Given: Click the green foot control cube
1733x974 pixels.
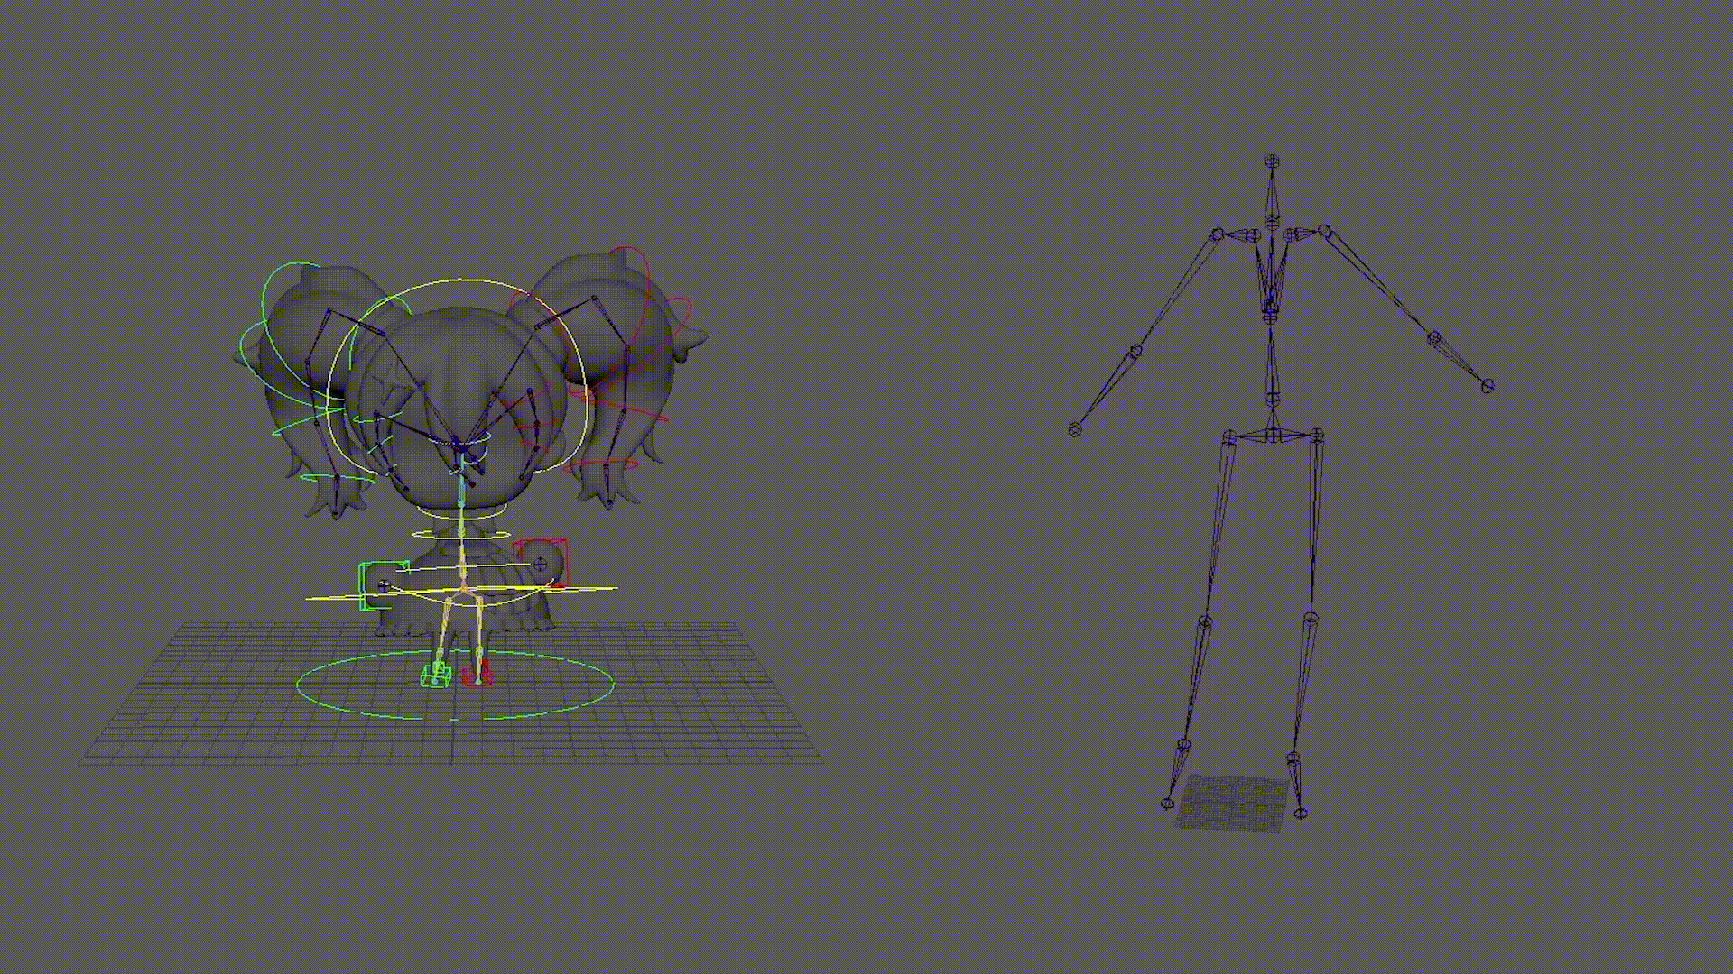Looking at the screenshot, I should (437, 675).
